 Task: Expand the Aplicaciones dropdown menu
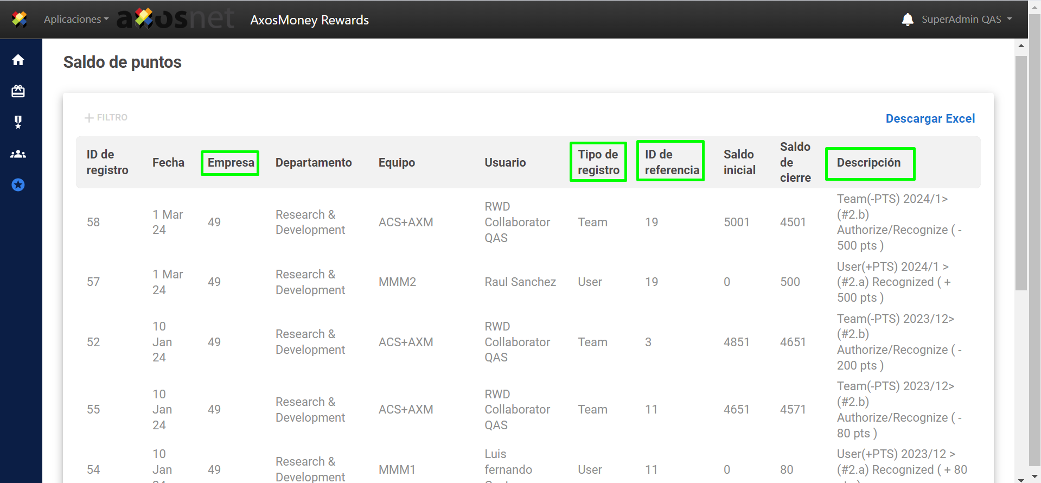[x=76, y=20]
